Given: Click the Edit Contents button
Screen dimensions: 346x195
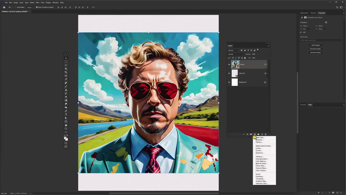Looking at the screenshot, I should coord(315,45).
